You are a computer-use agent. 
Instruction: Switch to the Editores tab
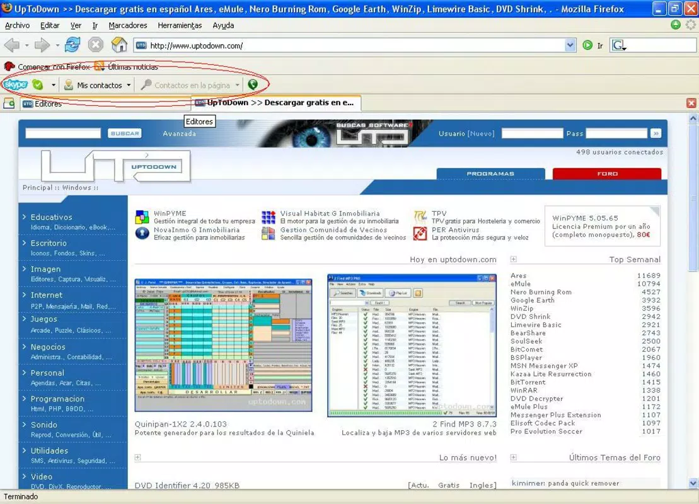[x=105, y=103]
